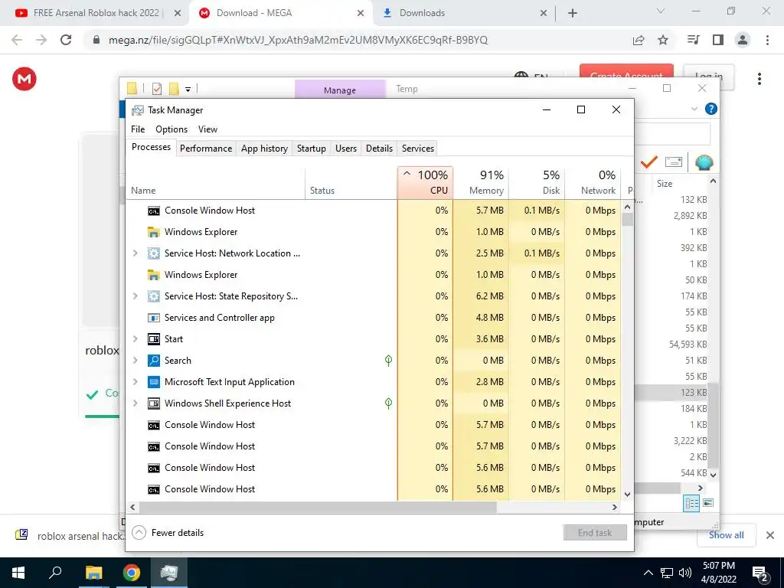Open Task Manager Options menu
The image size is (784, 588).
(x=171, y=129)
